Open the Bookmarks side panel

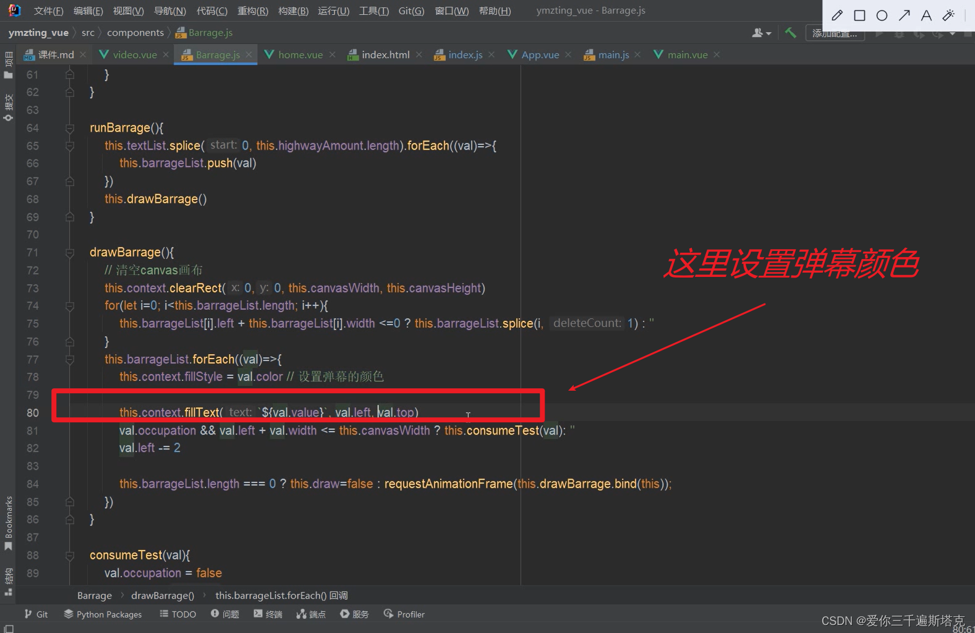8,523
